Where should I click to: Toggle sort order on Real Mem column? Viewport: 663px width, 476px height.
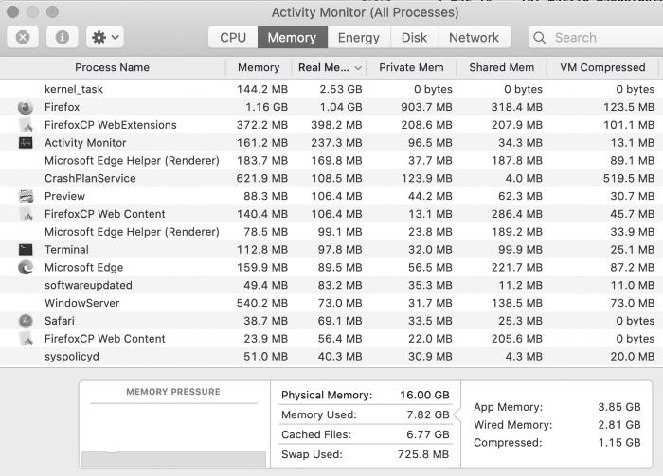click(x=330, y=68)
